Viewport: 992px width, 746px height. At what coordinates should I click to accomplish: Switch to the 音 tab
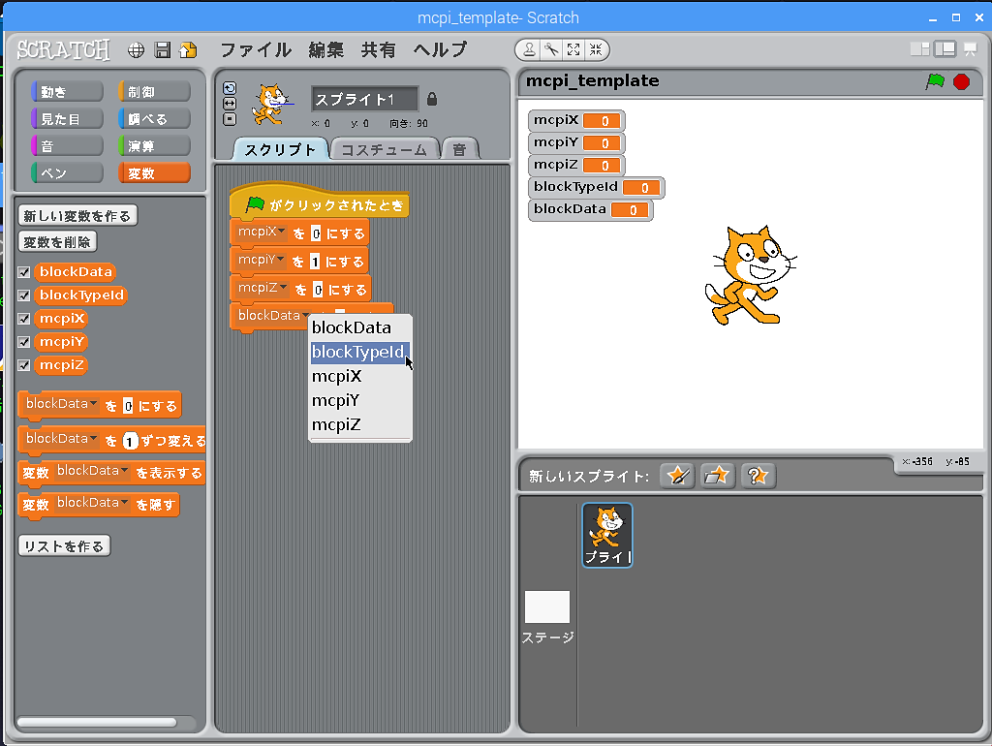460,149
